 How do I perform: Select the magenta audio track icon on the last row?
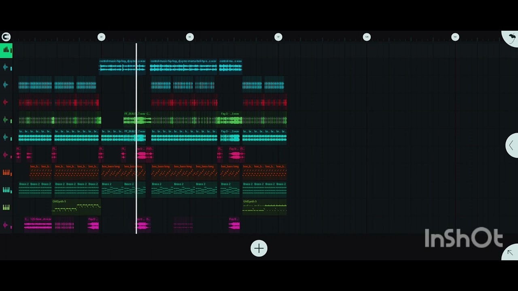coord(6,225)
